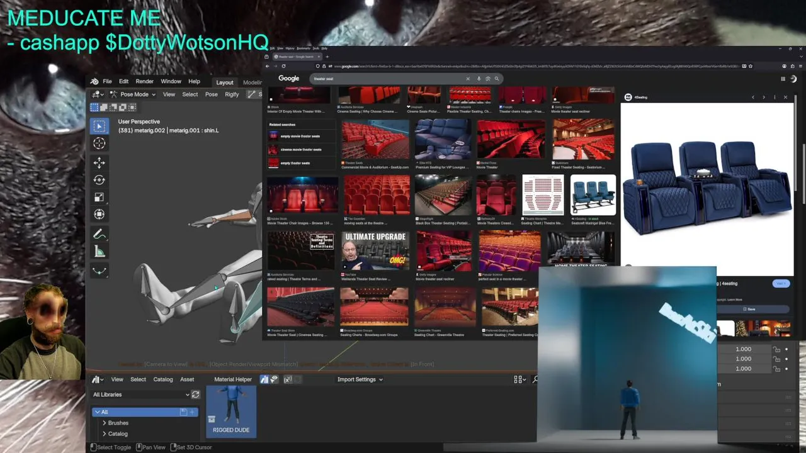
Task: Collapse the All catalog tree row
Action: (x=96, y=412)
